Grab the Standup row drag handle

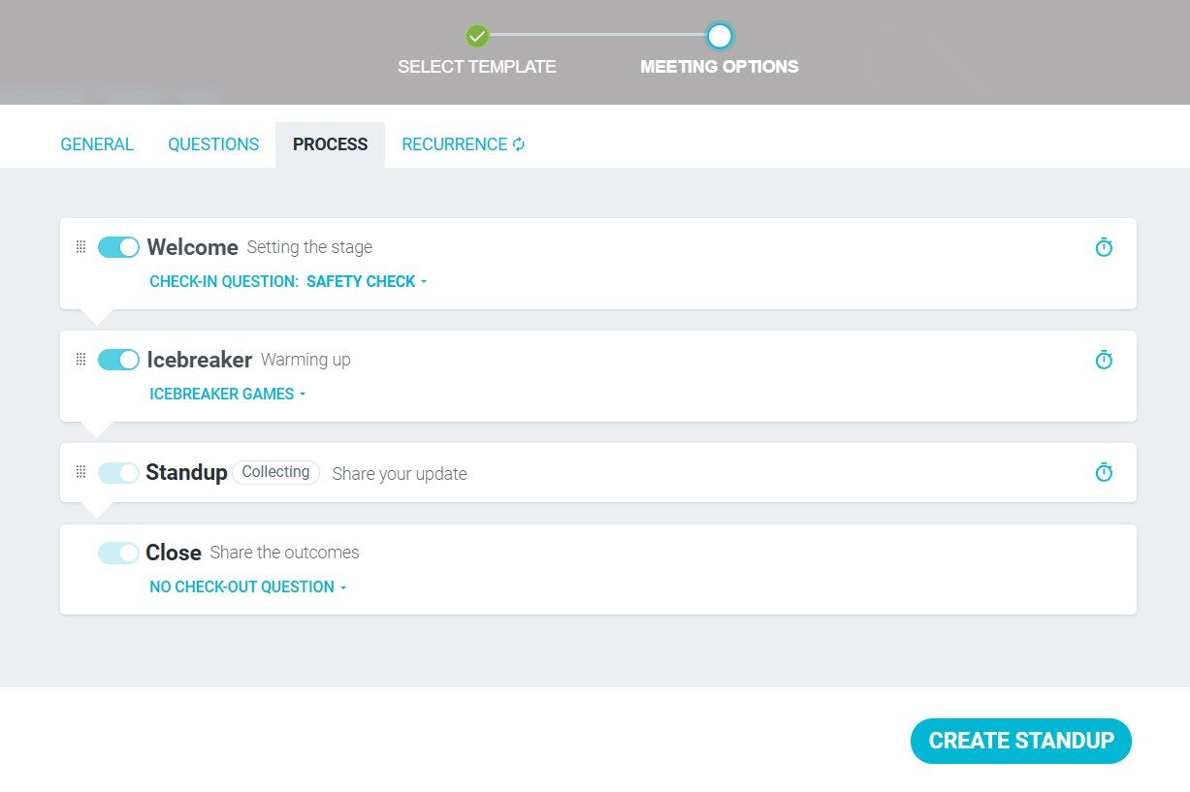click(x=80, y=472)
